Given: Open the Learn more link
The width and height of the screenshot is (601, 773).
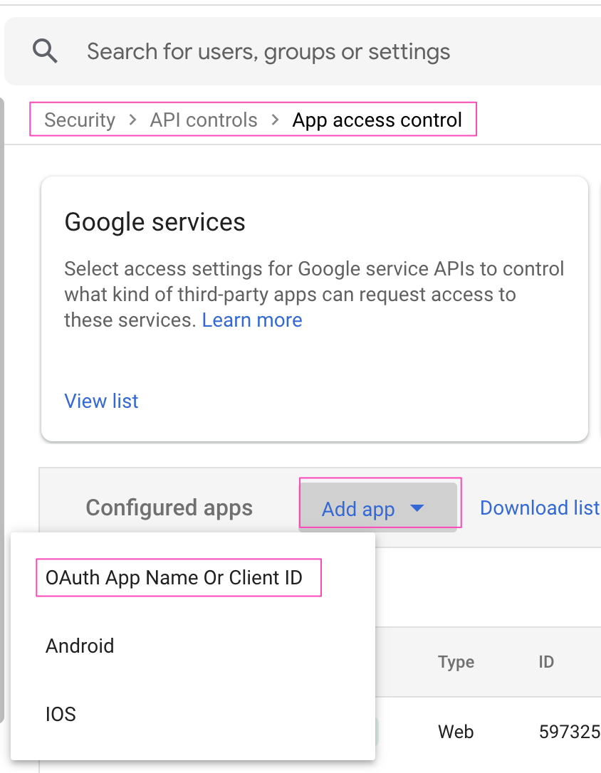Looking at the screenshot, I should pyautogui.click(x=251, y=320).
